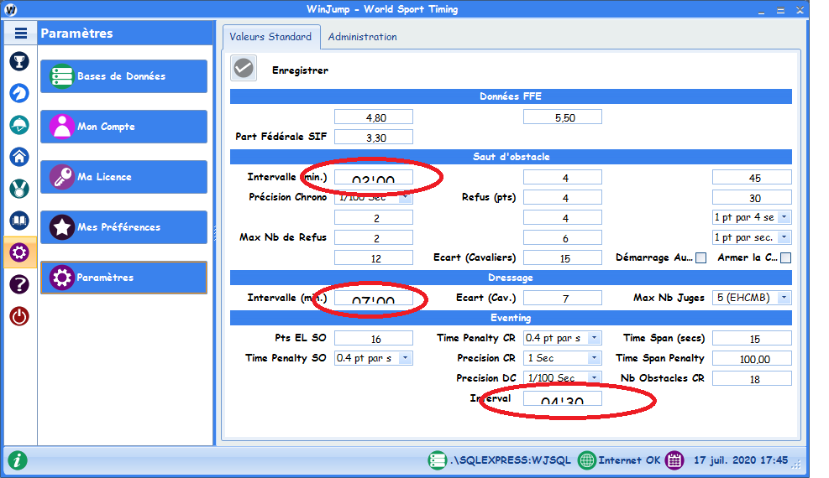Click the Données FFE field showing 4,80

[x=374, y=117]
